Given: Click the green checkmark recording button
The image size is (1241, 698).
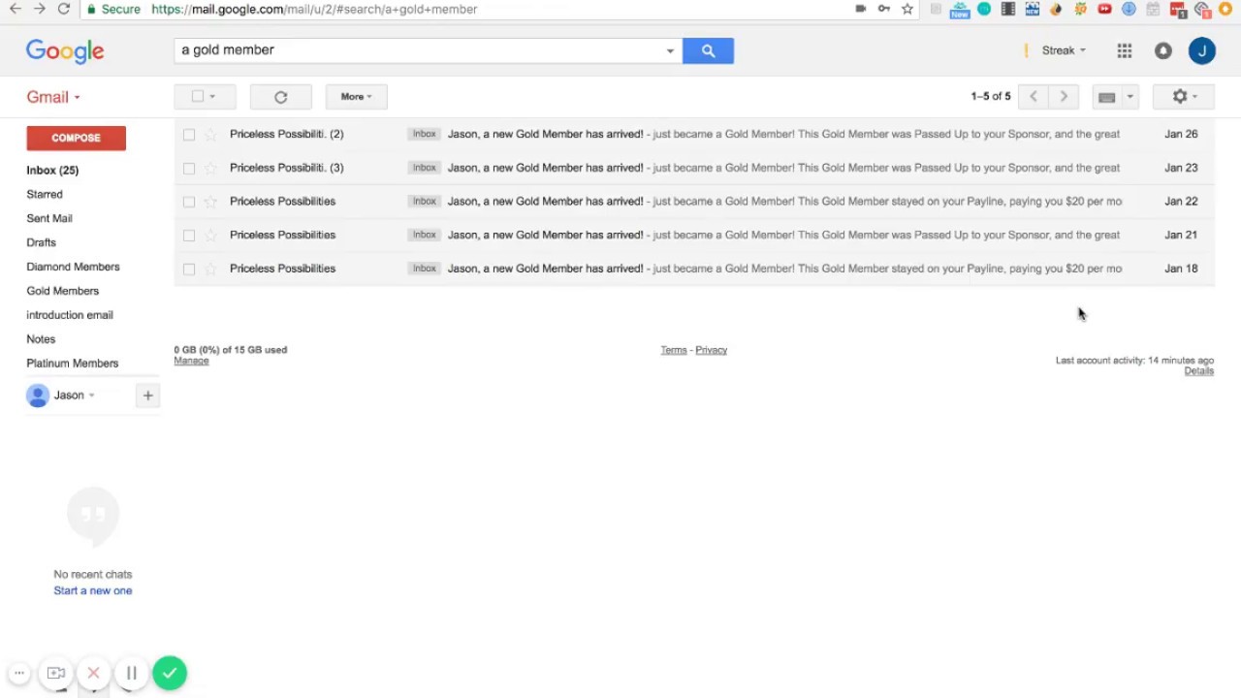Looking at the screenshot, I should [x=170, y=673].
